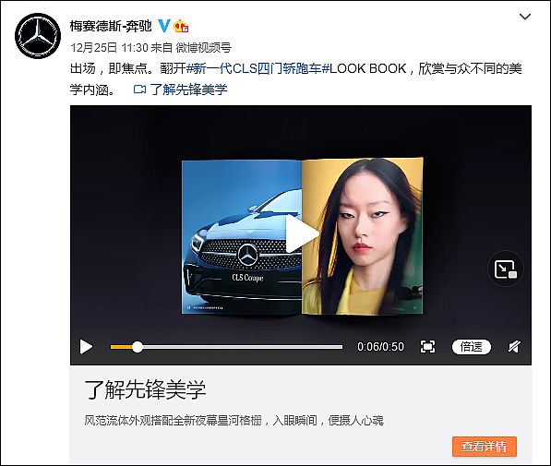
Task: Click the 了解先锋美学 card heading
Action: pos(145,389)
